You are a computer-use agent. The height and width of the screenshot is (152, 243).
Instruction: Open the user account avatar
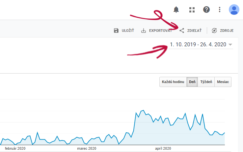click(234, 10)
